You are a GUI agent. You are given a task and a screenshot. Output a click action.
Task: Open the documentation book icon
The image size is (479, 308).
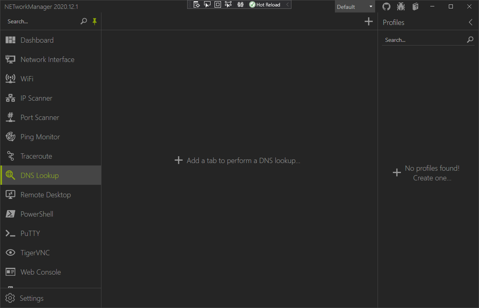[415, 6]
